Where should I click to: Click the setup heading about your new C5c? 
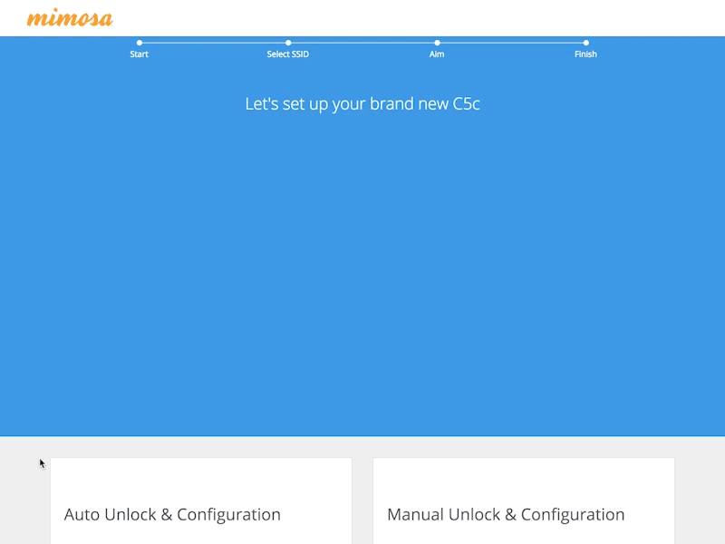coord(362,103)
